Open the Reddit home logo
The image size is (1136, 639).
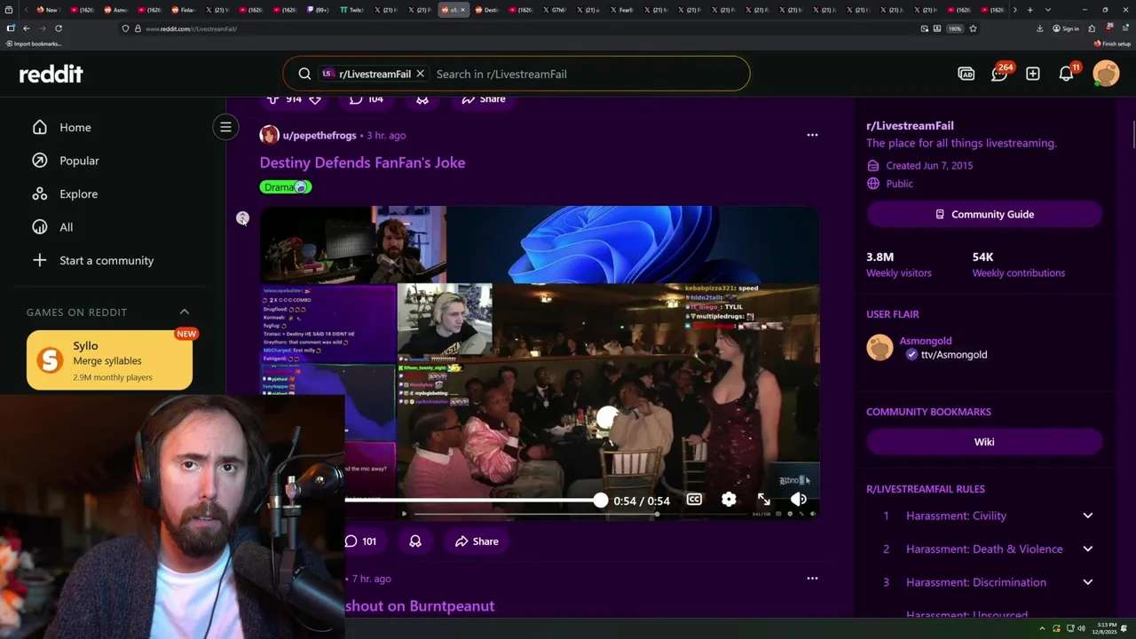pyautogui.click(x=51, y=74)
